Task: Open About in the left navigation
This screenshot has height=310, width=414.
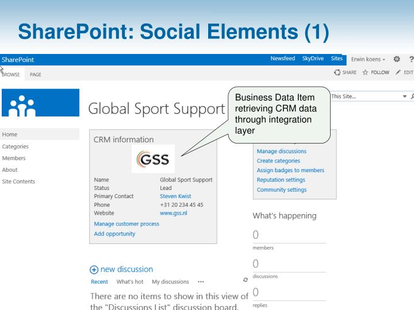Action: [x=10, y=170]
